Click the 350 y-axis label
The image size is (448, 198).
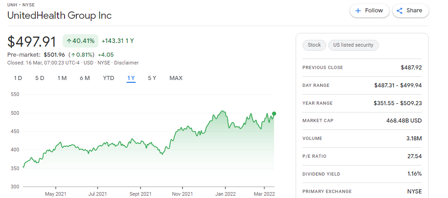(x=15, y=168)
